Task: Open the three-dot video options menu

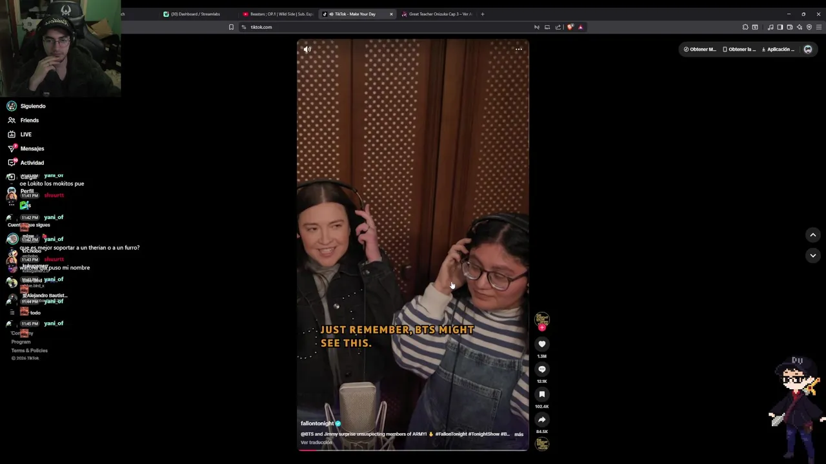Action: click(519, 49)
